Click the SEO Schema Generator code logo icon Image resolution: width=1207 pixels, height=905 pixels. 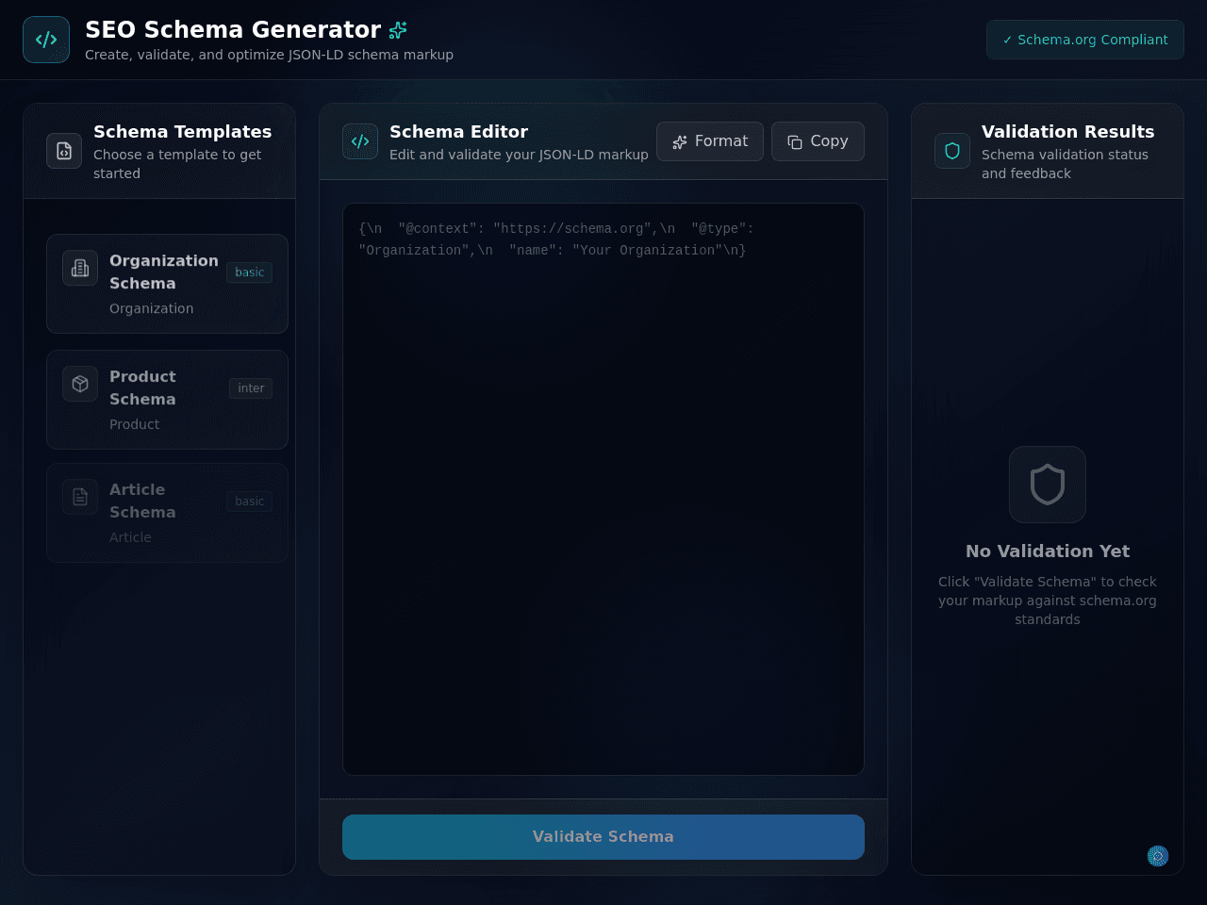(x=46, y=40)
